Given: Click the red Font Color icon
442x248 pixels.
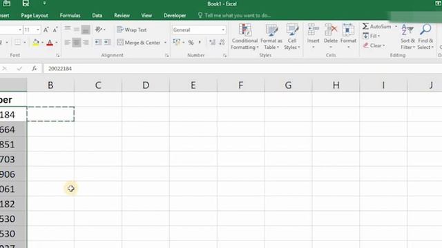Looking at the screenshot, I should point(50,43).
